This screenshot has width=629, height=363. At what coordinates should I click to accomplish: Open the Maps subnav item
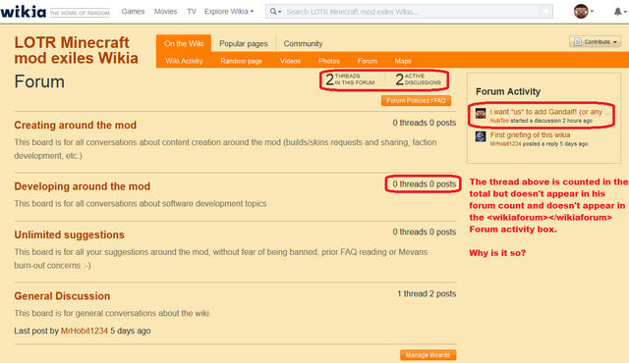click(x=403, y=61)
